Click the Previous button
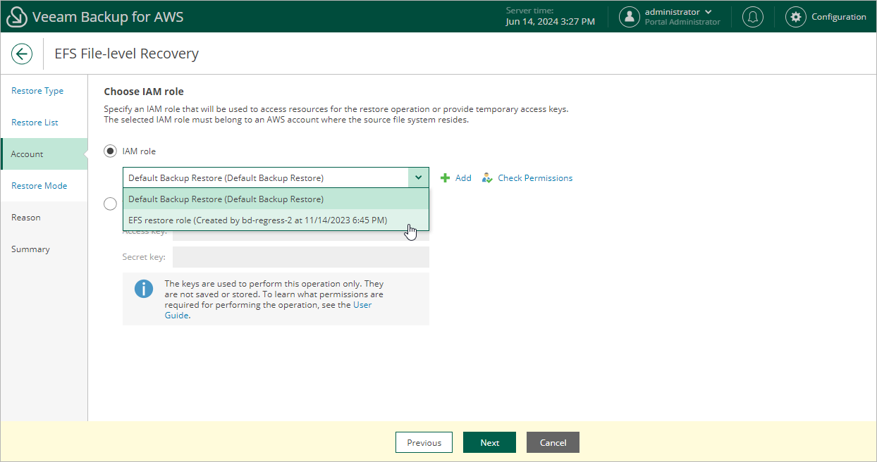 click(x=424, y=442)
